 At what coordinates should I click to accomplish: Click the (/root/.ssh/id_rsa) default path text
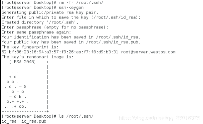point(114,18)
